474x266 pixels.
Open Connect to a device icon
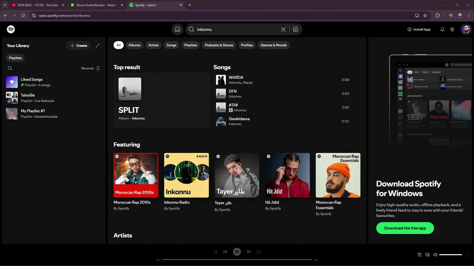tap(427, 255)
